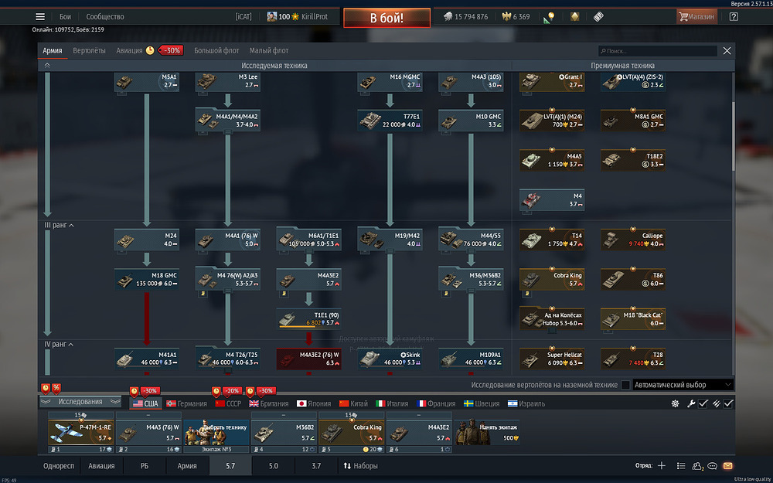This screenshot has width=773, height=483.
Task: Open the lightbulb hints icon
Action: point(550,17)
